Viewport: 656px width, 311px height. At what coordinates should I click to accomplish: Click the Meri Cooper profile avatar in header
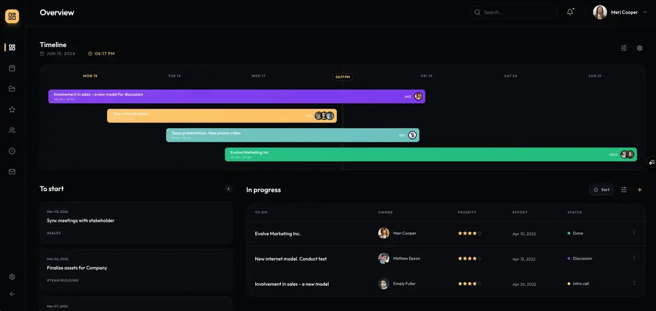pos(600,12)
